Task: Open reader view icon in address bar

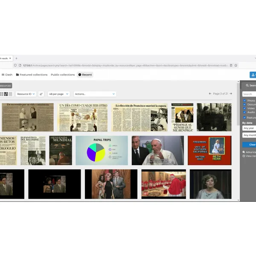Action: click(x=231, y=65)
